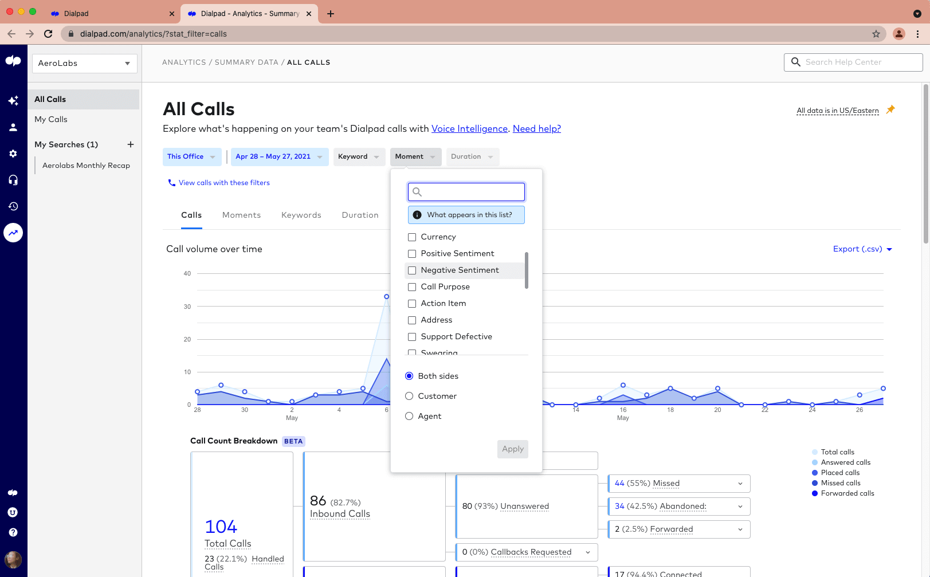The image size is (930, 577).
Task: Open the Voice Intelligence sparkle icon
Action: [13, 100]
